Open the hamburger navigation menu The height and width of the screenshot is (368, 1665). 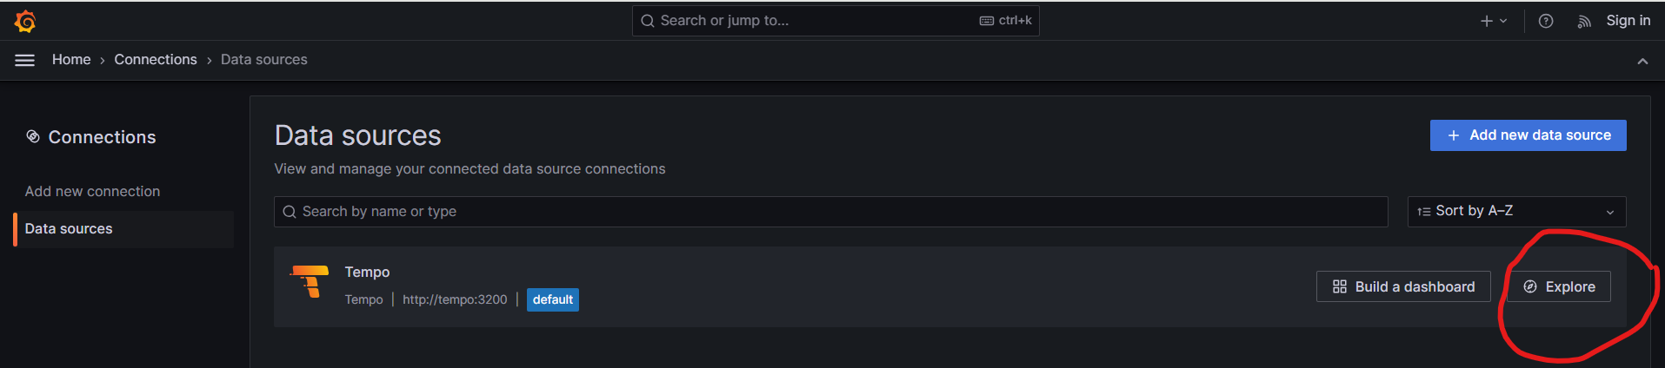point(25,60)
